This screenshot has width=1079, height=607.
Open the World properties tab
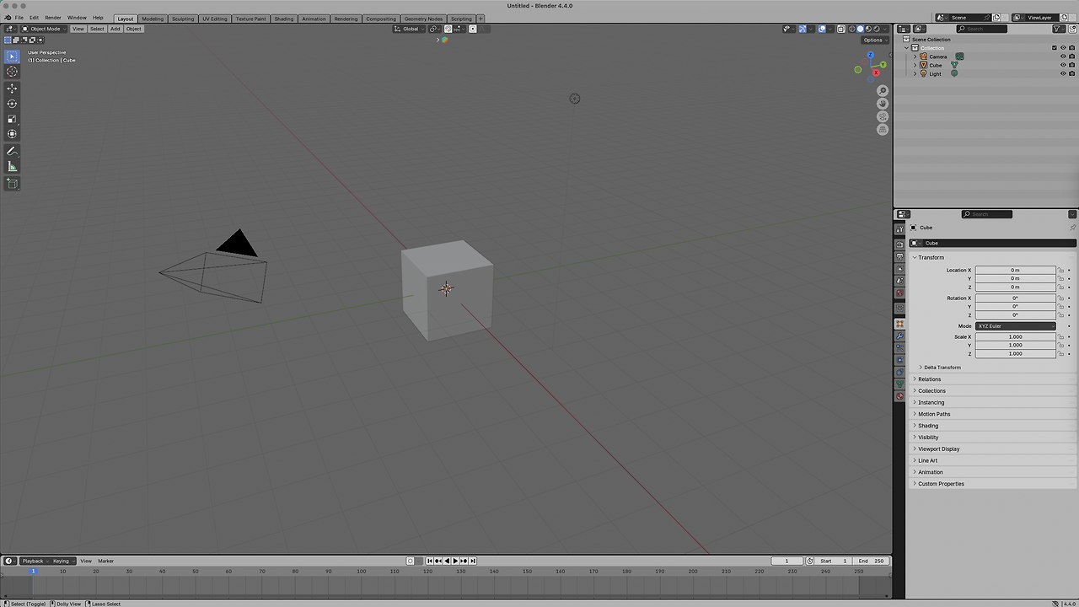pyautogui.click(x=899, y=293)
